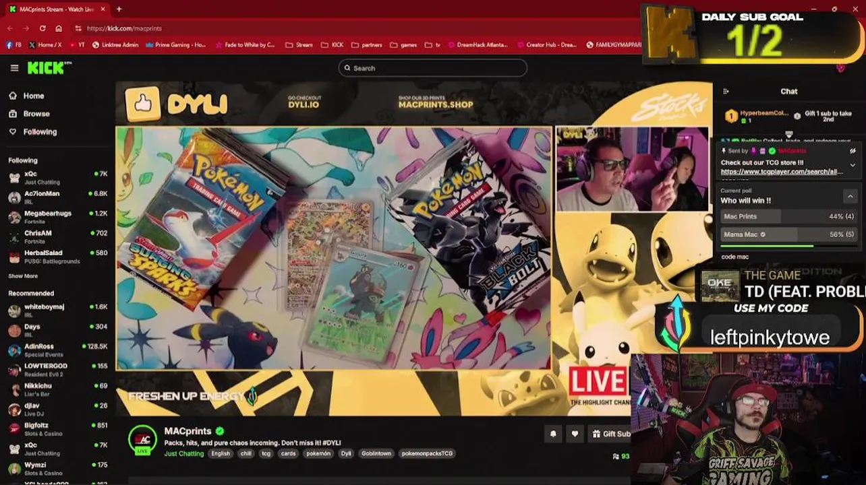Expand the tv bookmarks folder
This screenshot has width=866, height=485.
[x=432, y=45]
